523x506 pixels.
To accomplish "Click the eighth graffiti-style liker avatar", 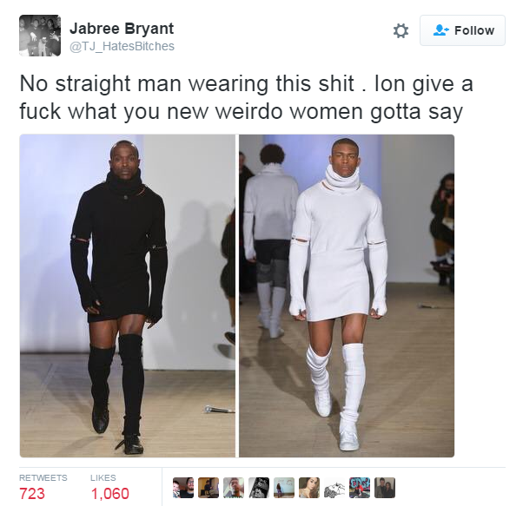I will point(360,488).
